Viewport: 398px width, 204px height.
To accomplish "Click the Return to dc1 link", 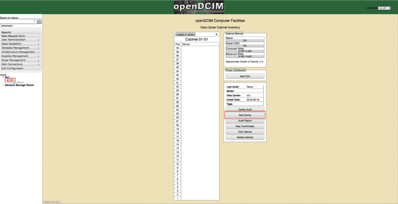I will 52,202.
